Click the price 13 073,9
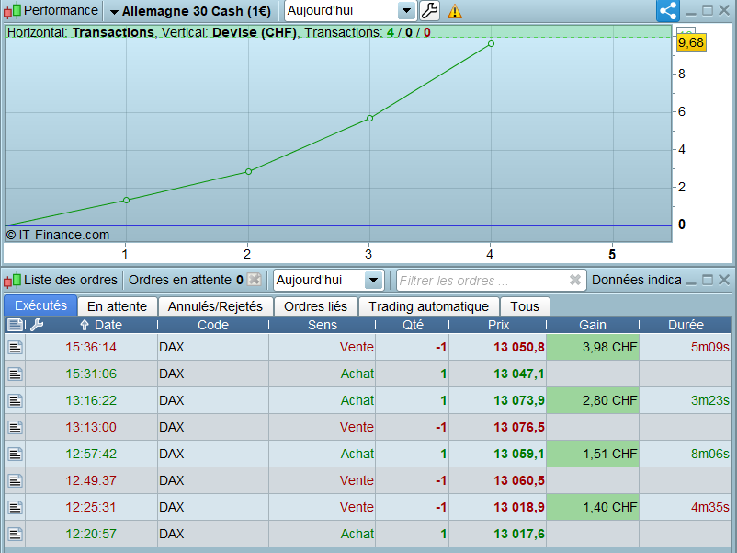Image resolution: width=737 pixels, height=553 pixels. 519,400
